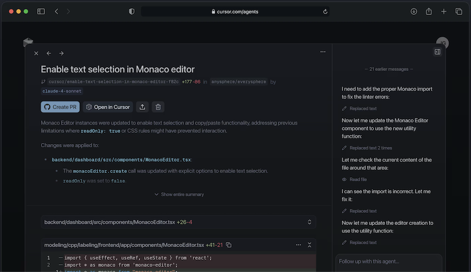Viewport: 471px width, 272px height.
Task: Reload the cursor.com/agents page
Action: point(325,12)
